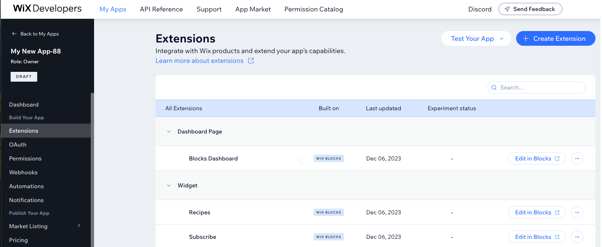The image size is (602, 247).
Task: Open Learn more about extensions link
Action: [200, 61]
